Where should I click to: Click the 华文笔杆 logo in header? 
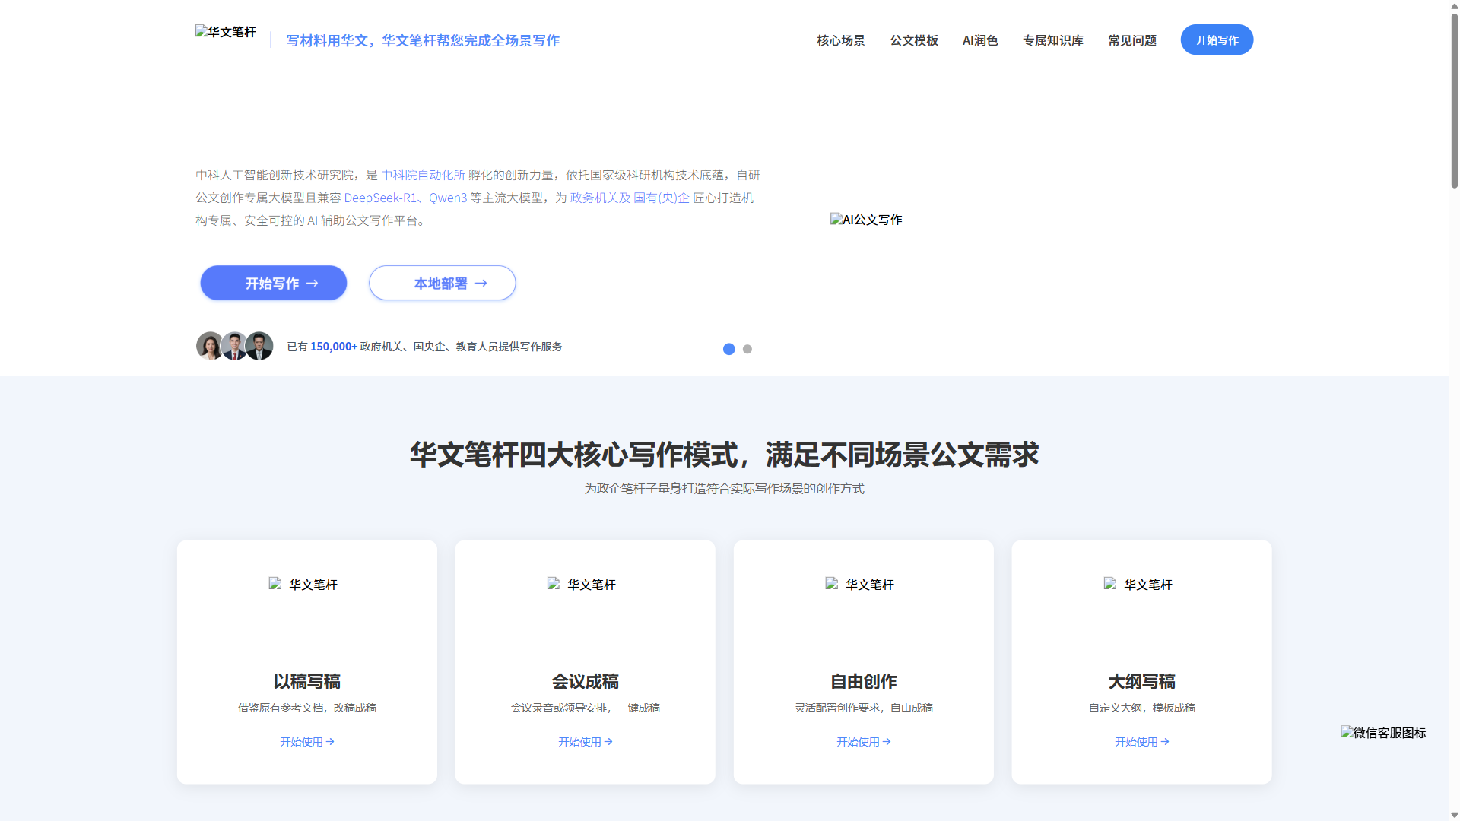point(226,32)
